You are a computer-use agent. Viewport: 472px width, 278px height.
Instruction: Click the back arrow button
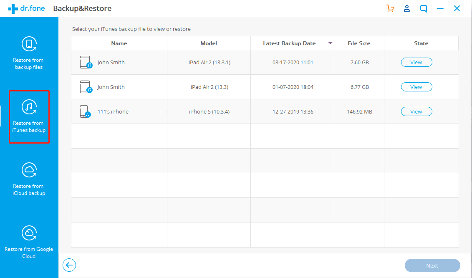coord(69,265)
